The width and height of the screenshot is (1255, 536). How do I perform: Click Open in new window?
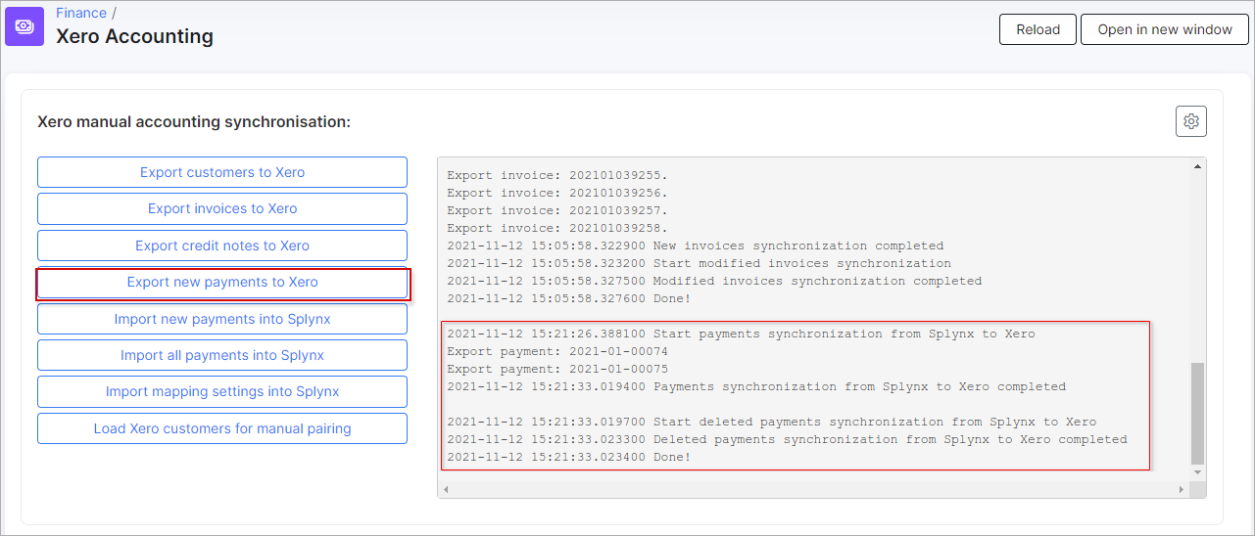coord(1164,29)
